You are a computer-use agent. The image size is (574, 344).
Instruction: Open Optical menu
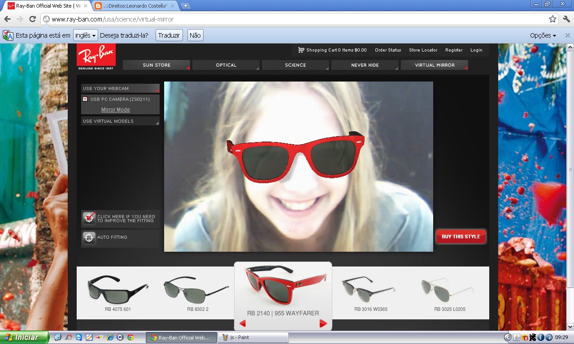(226, 65)
